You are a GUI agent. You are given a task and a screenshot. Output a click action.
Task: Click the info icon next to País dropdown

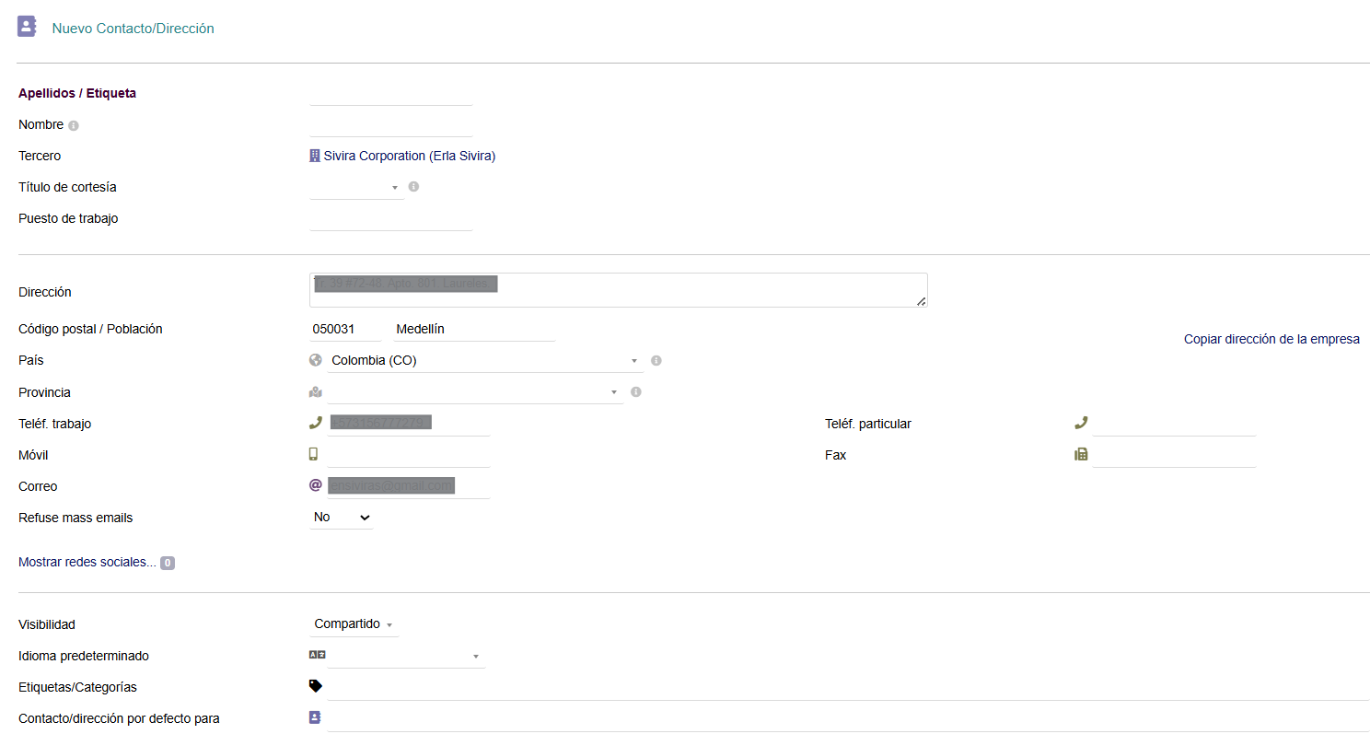[x=656, y=360]
